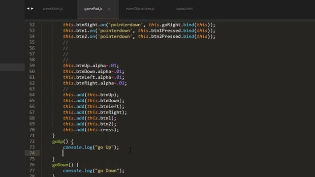Click the comment slashes on line 63
Screen dimensions: 315x177
click(65, 89)
